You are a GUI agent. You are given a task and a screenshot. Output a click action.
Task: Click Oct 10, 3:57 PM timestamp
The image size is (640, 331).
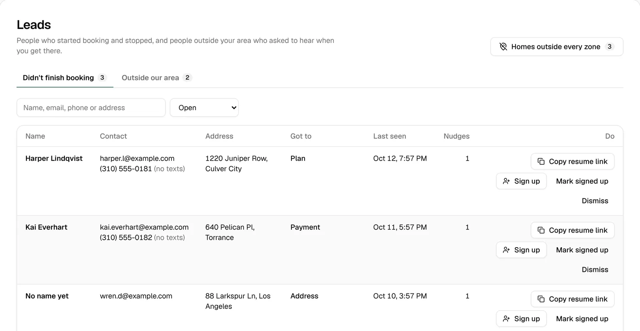[x=400, y=296]
